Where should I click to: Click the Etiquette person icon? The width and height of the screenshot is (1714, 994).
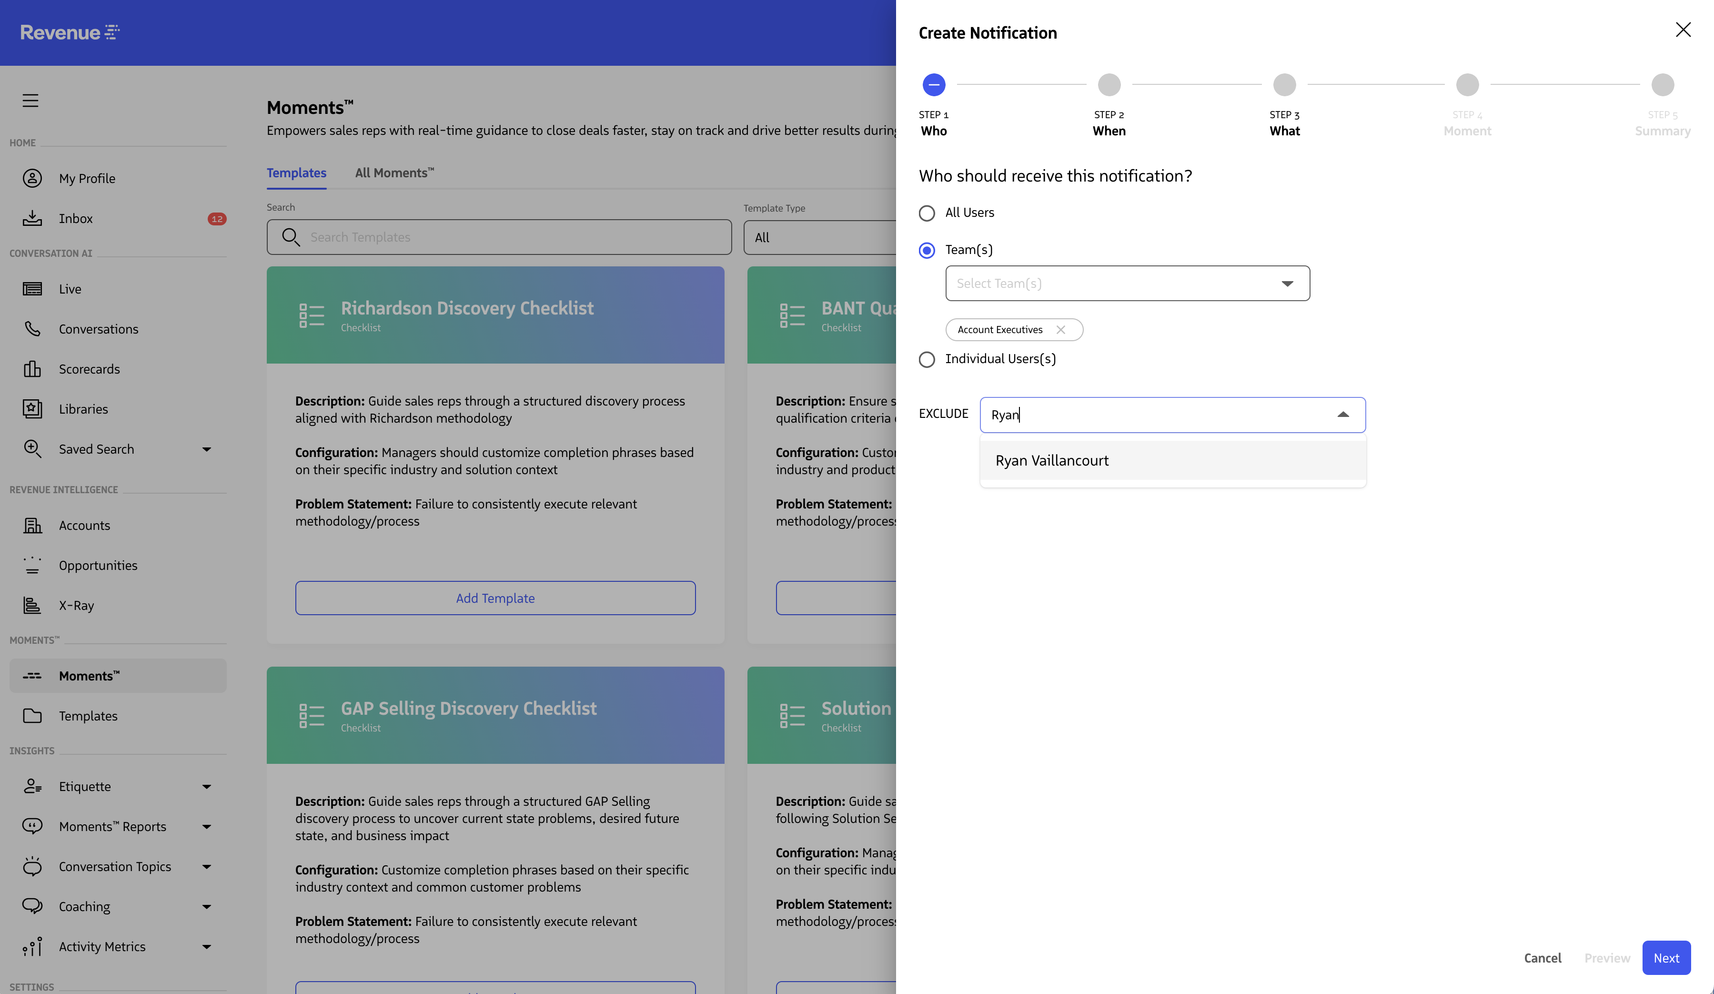click(32, 787)
